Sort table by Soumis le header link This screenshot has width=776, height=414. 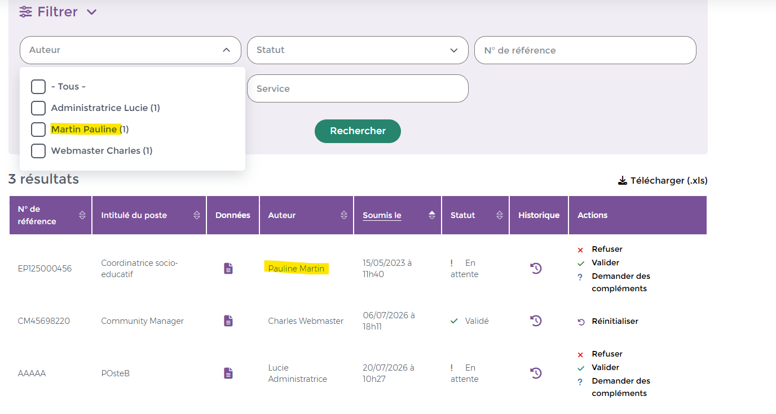coord(382,215)
